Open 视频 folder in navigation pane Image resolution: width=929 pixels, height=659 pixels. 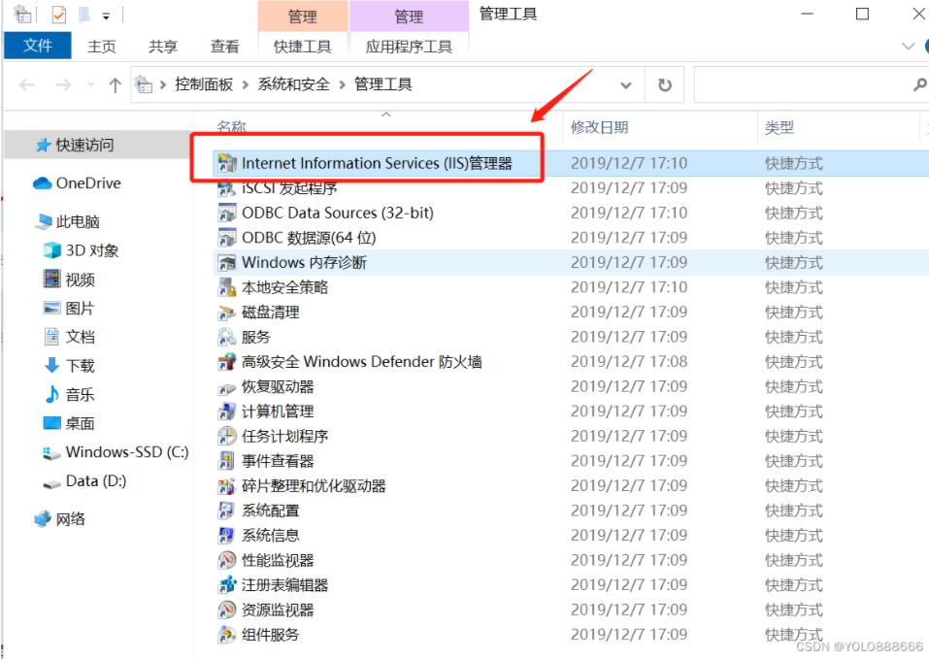click(80, 280)
